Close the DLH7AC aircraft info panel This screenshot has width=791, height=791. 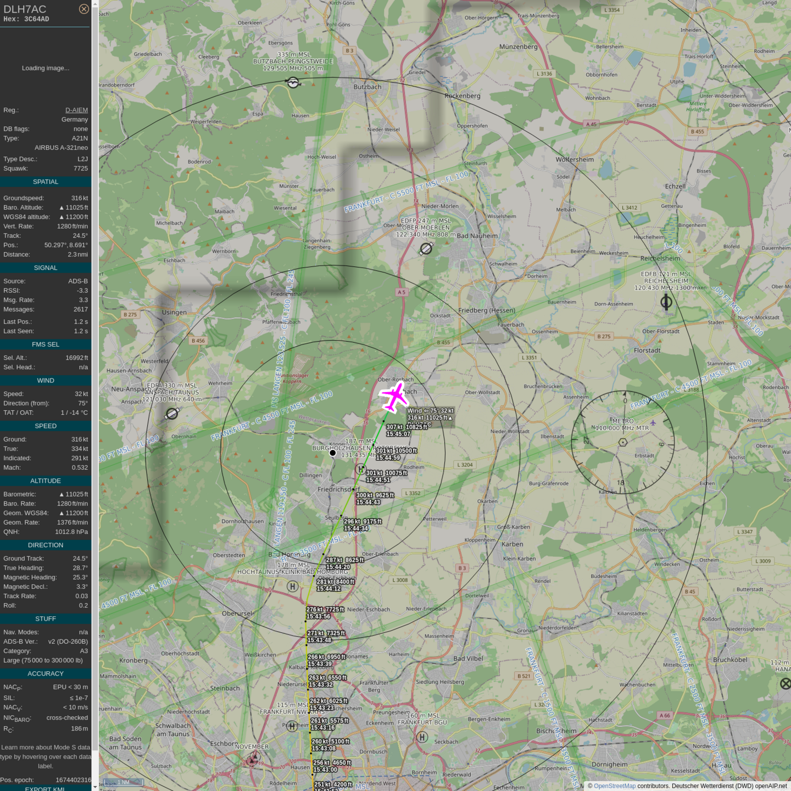pos(83,9)
